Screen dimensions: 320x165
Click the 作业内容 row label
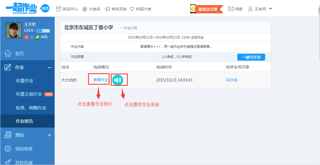77,47
